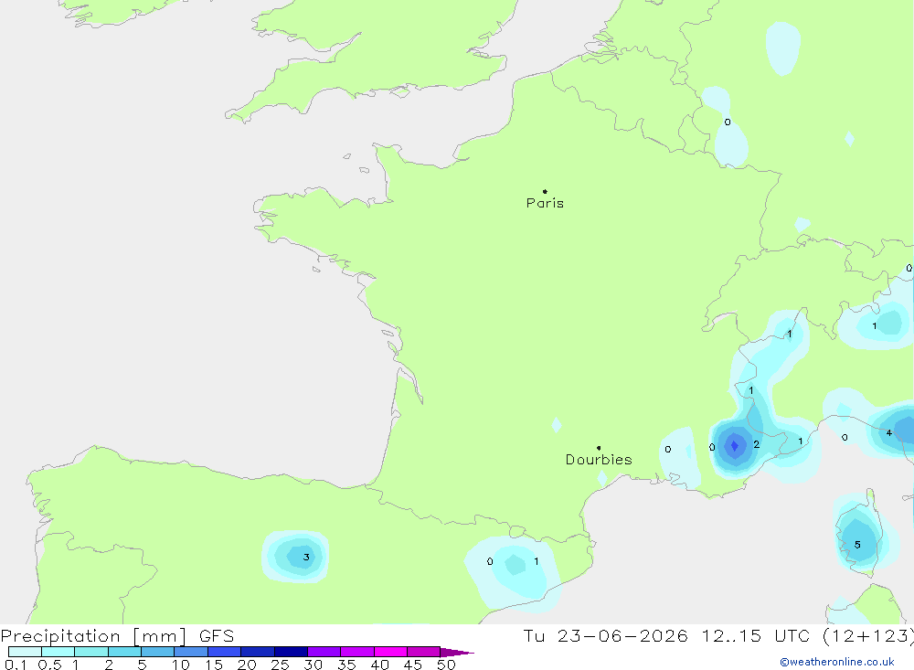Click the purple arrow tip beyond 50
The image size is (914, 670).
point(457,653)
